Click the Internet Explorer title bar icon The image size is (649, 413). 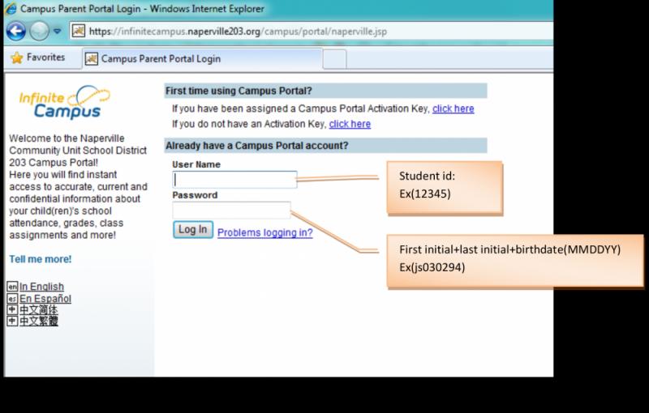click(11, 8)
